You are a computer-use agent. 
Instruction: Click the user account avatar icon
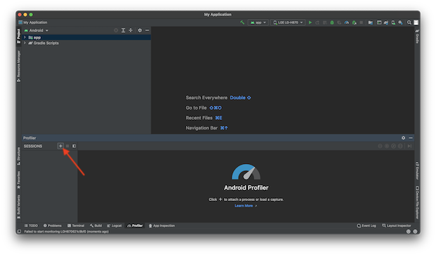[416, 22]
